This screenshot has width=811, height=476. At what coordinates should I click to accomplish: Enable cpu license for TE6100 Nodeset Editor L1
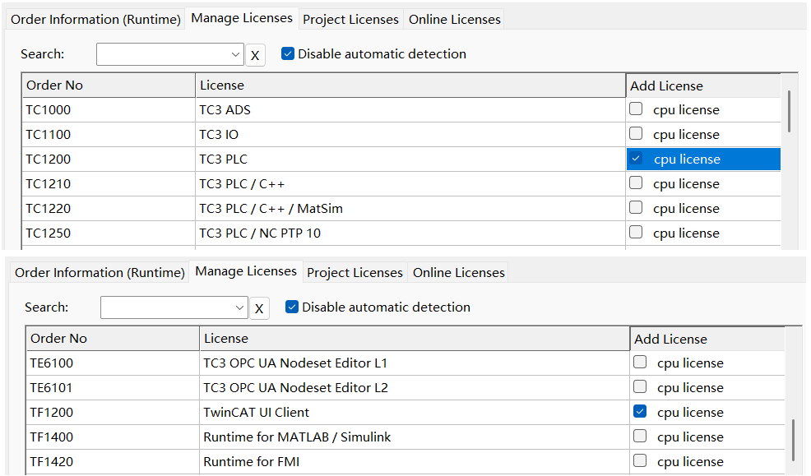click(640, 362)
